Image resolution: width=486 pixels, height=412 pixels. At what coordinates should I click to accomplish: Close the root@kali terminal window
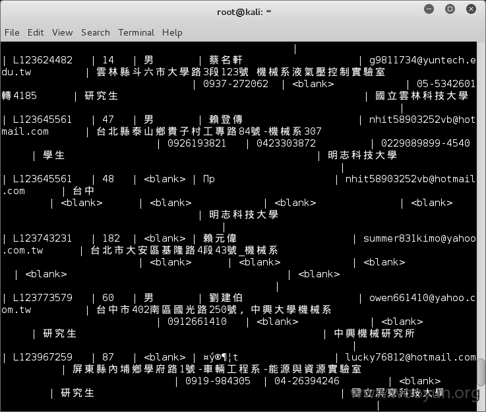(x=471, y=9)
